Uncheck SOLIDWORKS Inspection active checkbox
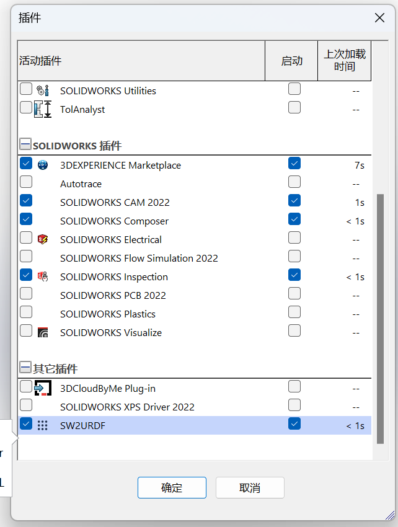This screenshot has width=398, height=527. [26, 275]
